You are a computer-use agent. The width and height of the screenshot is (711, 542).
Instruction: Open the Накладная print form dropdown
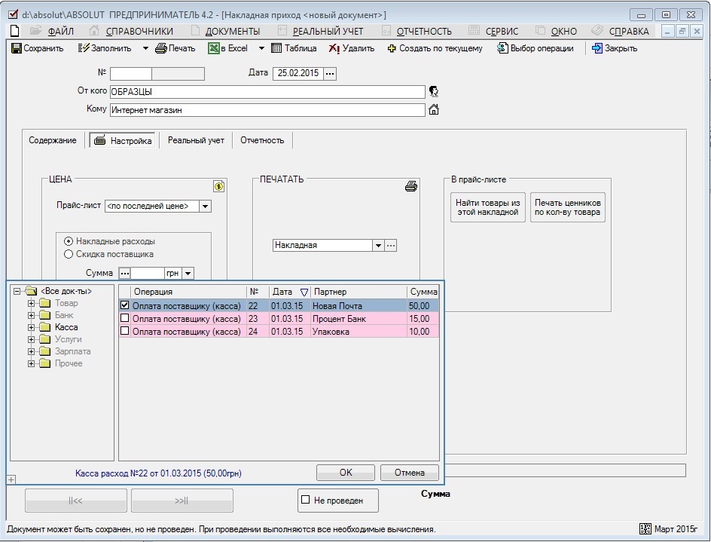[x=378, y=246]
